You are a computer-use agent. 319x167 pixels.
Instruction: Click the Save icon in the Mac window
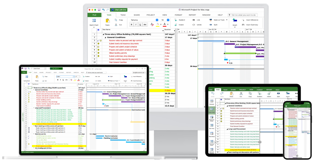tap(99, 10)
